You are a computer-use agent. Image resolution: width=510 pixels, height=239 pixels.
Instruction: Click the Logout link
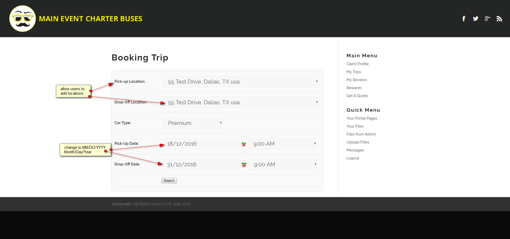(352, 158)
